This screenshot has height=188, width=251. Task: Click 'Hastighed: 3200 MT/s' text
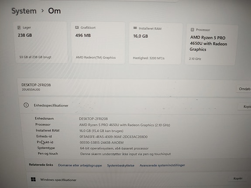pos(148,58)
